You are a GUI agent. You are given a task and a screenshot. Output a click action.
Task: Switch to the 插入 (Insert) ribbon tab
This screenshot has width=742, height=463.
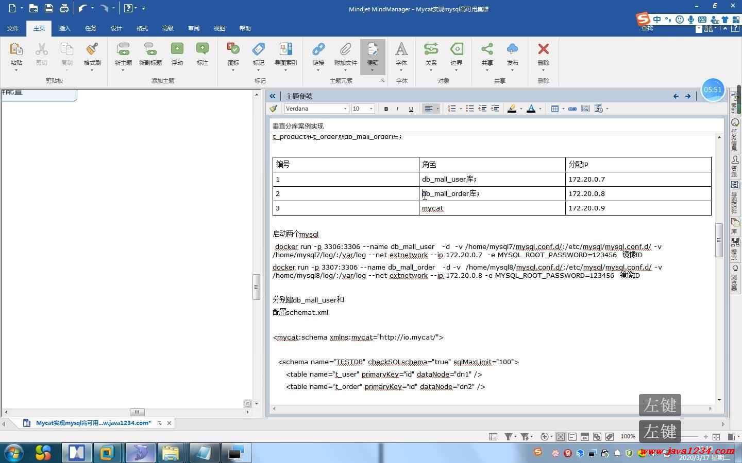tap(65, 28)
